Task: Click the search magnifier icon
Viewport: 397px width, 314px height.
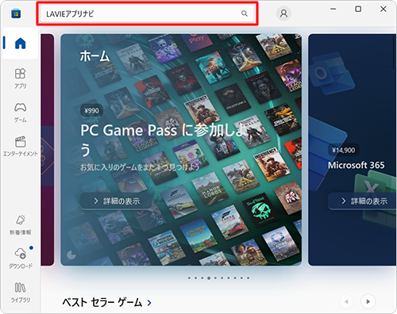Action: click(x=245, y=13)
